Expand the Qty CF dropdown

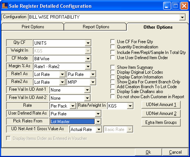88,43
